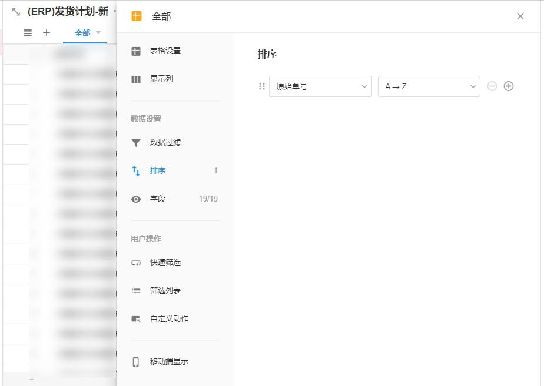Click the hamburger menu icon above the table
This screenshot has height=386, width=544.
point(27,33)
